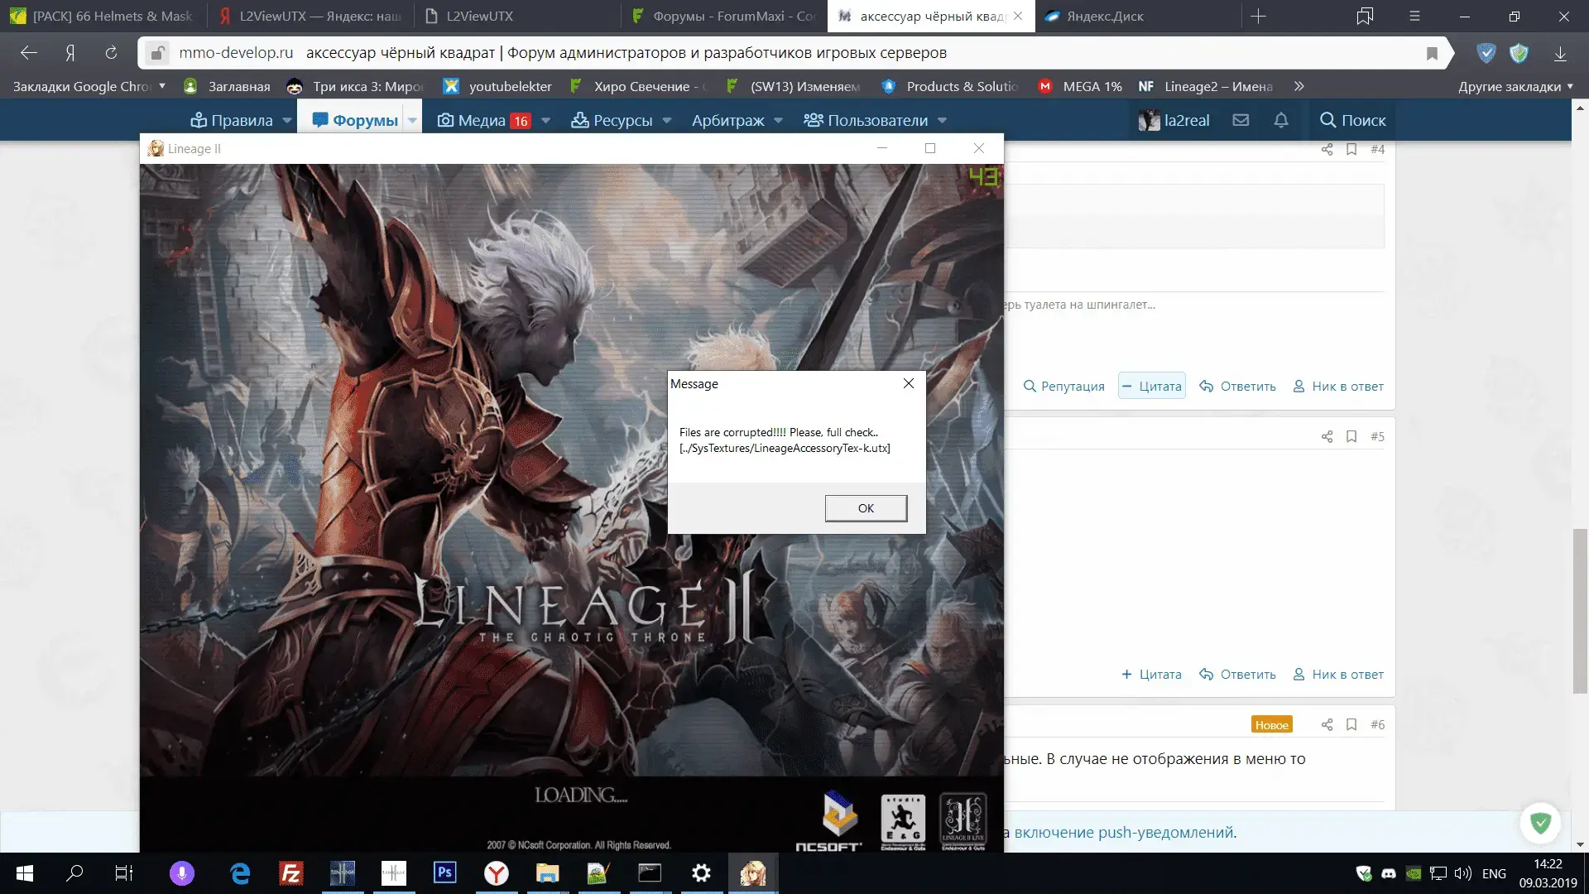Open the MEGA 1% bookmark
The width and height of the screenshot is (1589, 894).
(x=1081, y=86)
